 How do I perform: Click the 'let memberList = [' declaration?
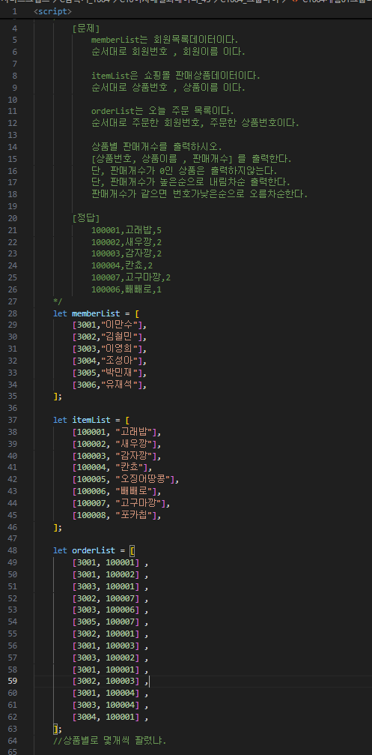(x=96, y=313)
